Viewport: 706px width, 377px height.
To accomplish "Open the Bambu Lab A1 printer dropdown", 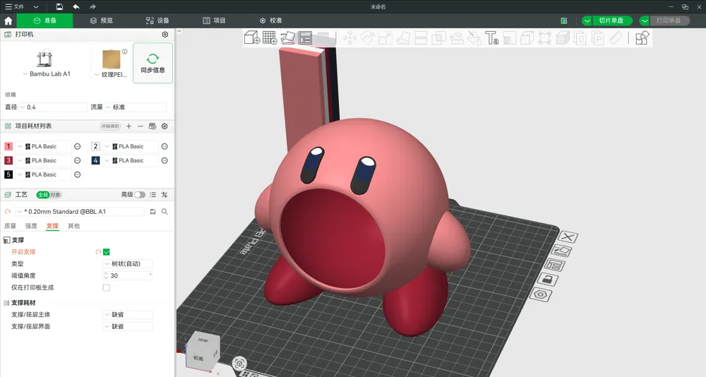I will [47, 74].
